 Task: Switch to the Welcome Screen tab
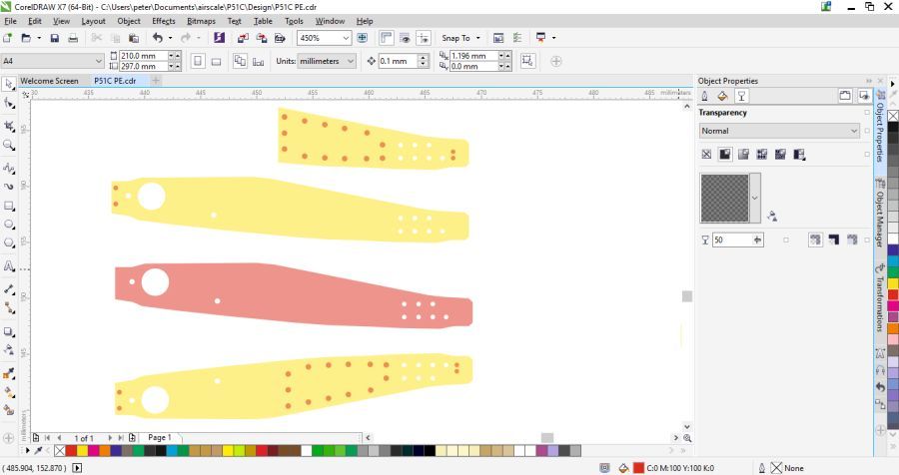click(x=49, y=81)
